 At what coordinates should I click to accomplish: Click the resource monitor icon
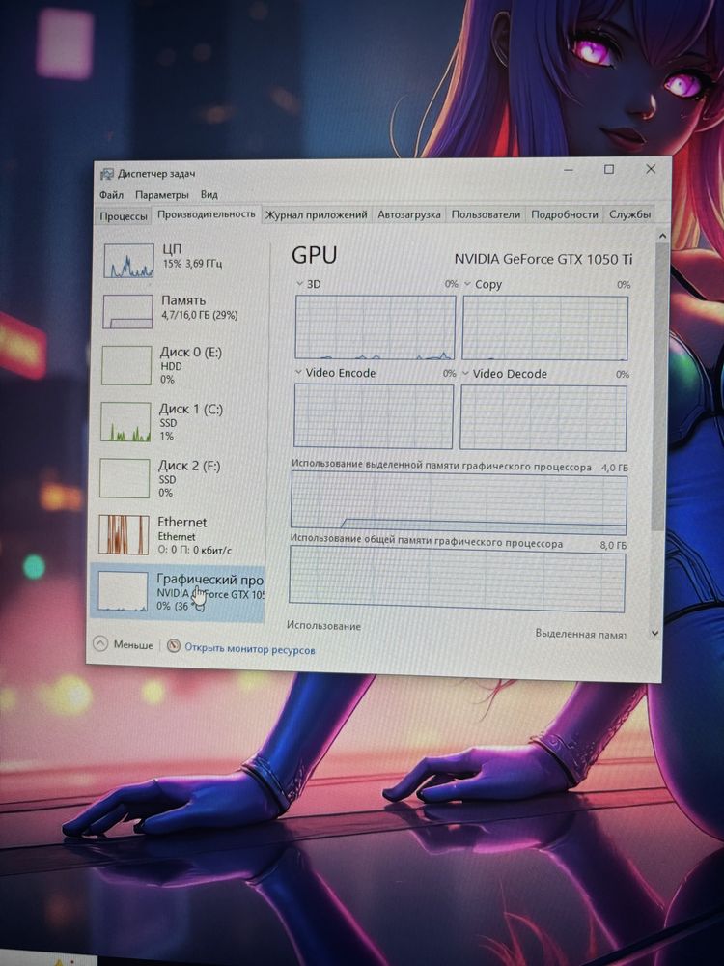click(x=174, y=646)
